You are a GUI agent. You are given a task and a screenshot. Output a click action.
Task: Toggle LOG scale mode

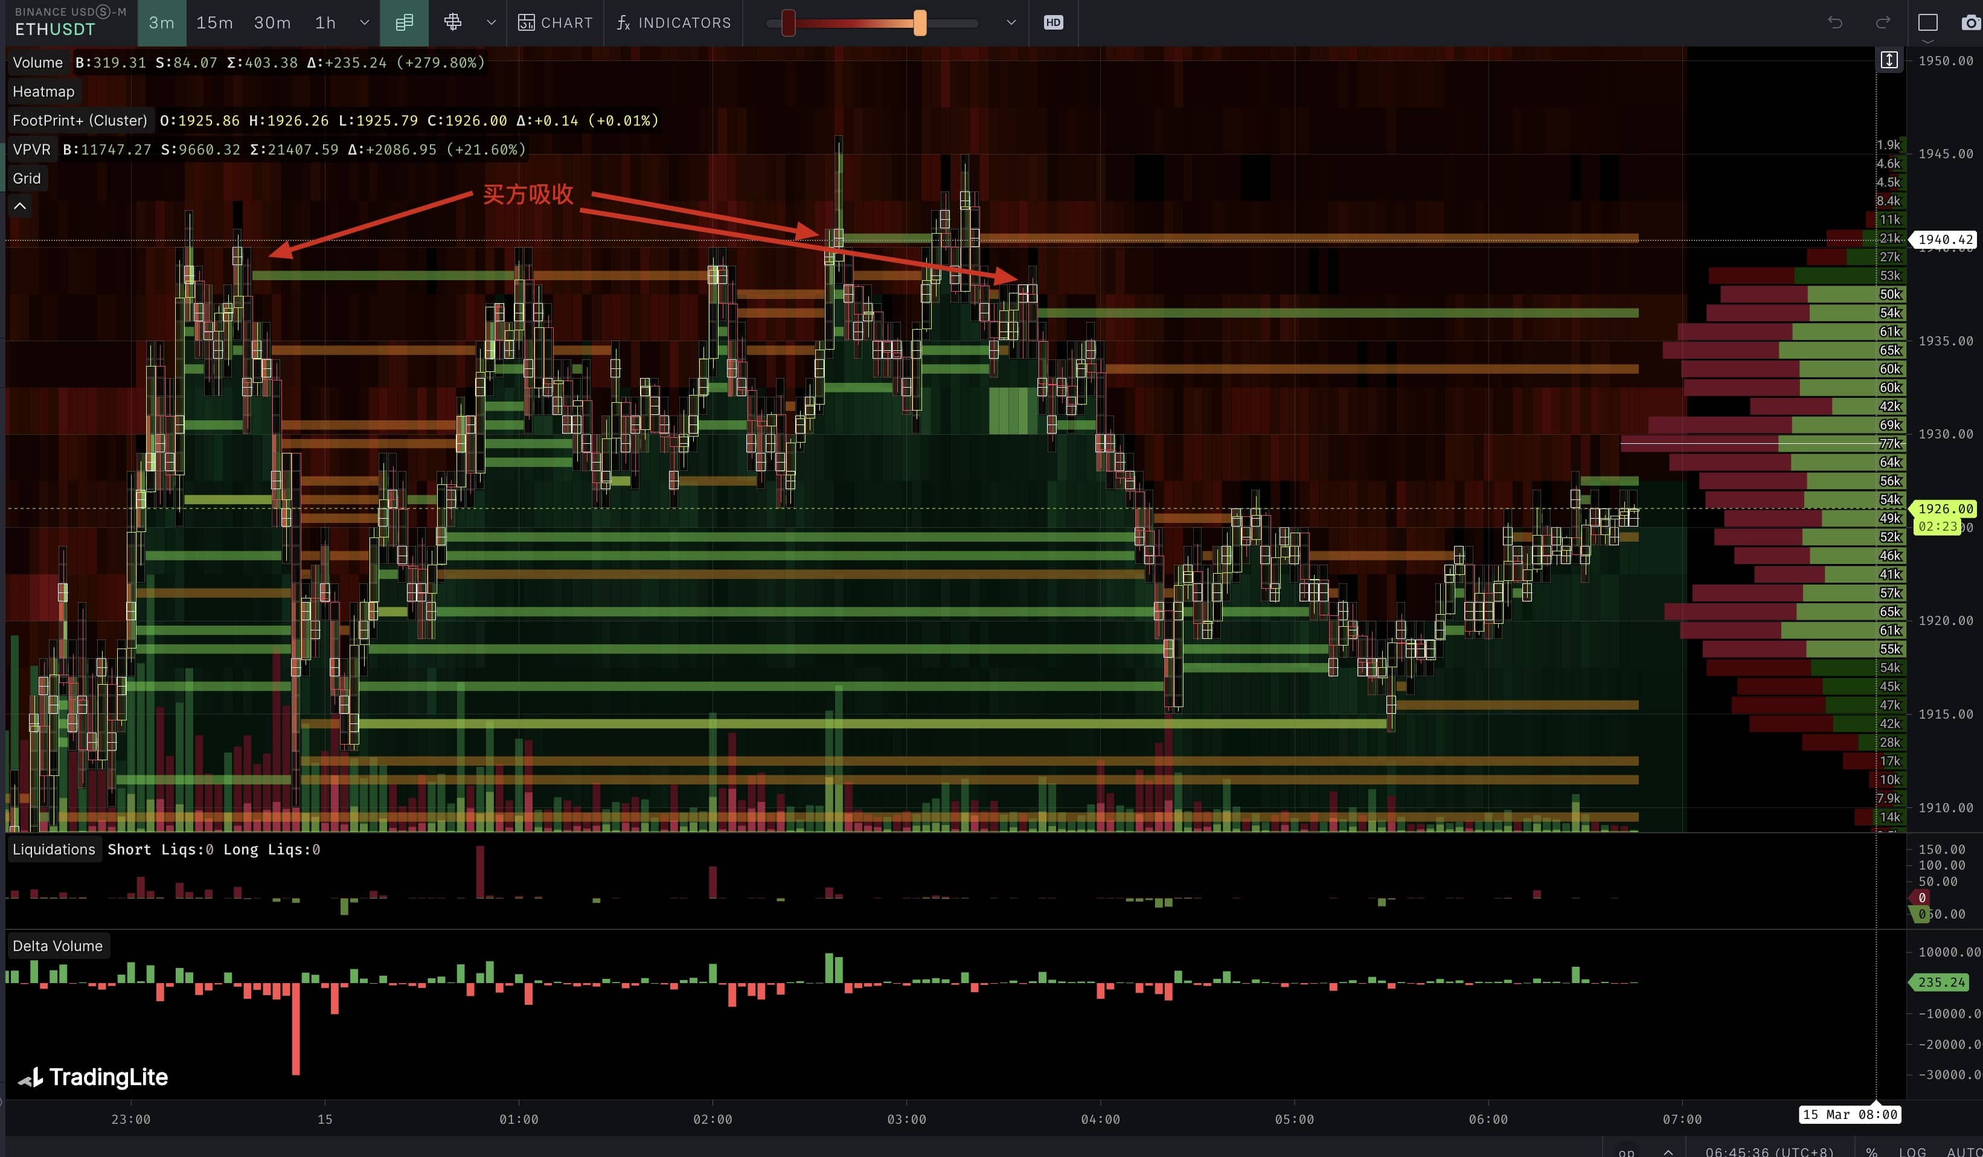click(x=1911, y=1151)
